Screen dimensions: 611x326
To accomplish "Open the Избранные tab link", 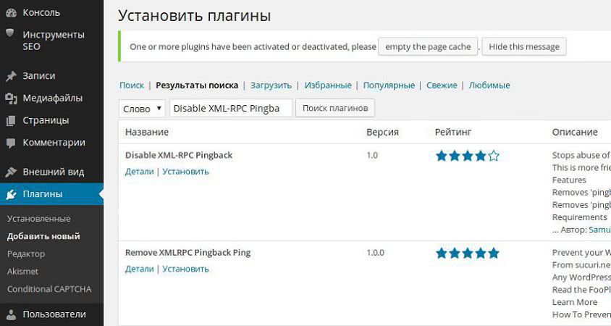I will pos(328,85).
